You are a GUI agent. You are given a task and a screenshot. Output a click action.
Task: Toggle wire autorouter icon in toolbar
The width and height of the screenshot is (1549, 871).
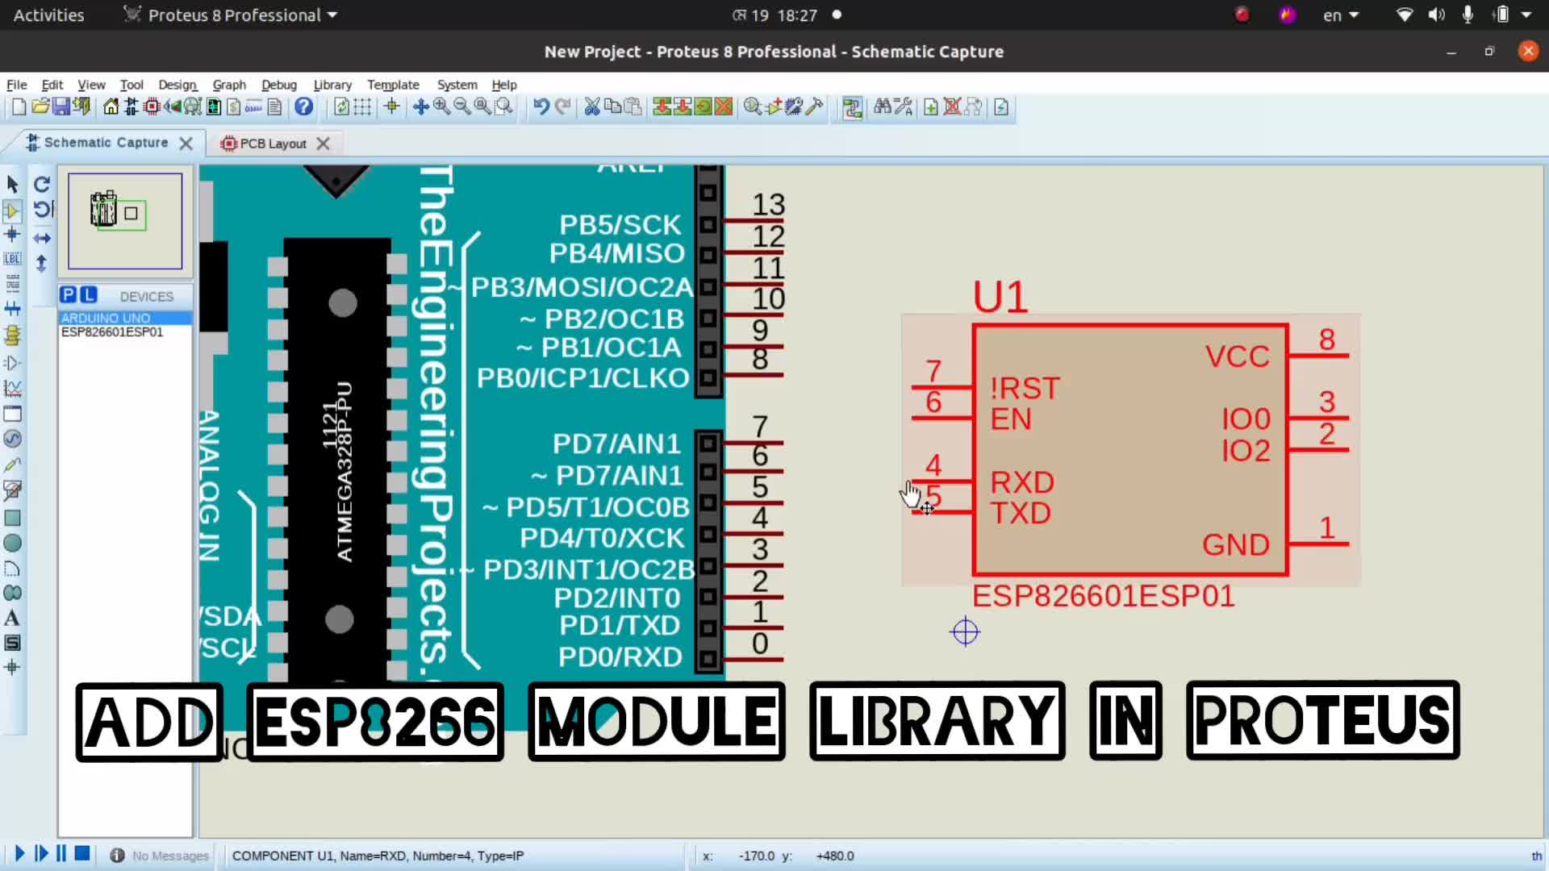click(852, 106)
